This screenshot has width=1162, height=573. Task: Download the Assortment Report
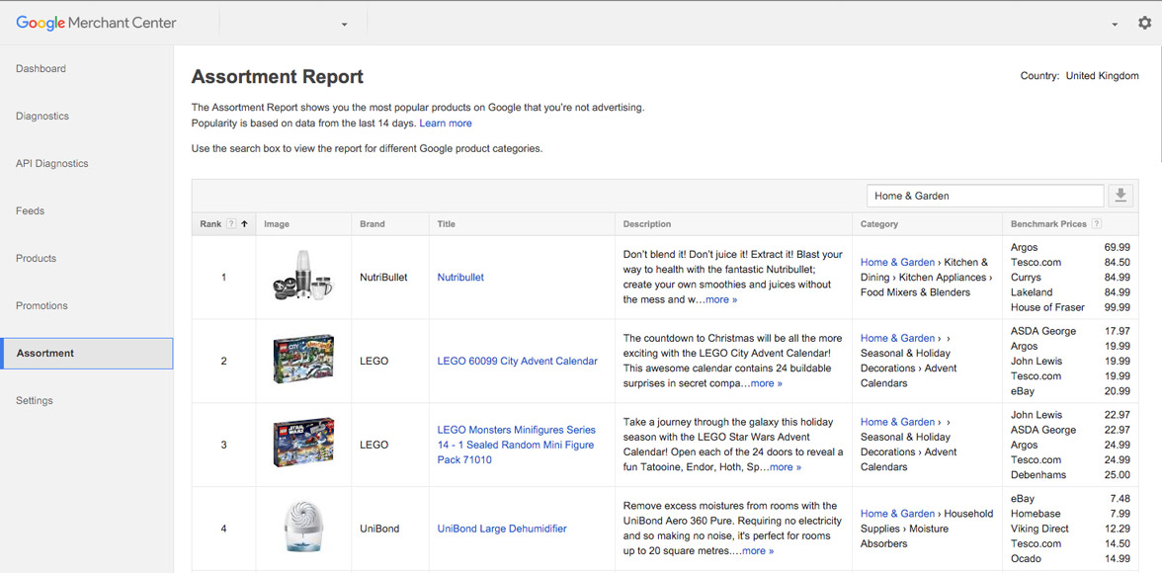(x=1120, y=196)
